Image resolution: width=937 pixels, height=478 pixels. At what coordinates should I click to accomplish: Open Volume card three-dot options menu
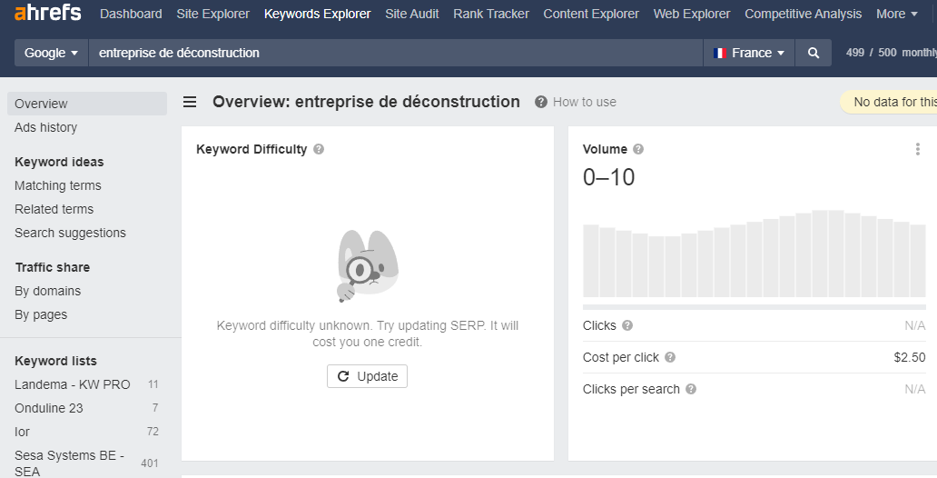[917, 149]
